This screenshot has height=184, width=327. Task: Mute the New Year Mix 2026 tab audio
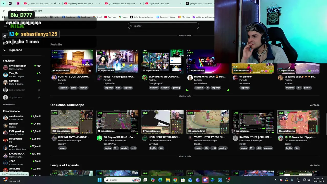point(55,4)
